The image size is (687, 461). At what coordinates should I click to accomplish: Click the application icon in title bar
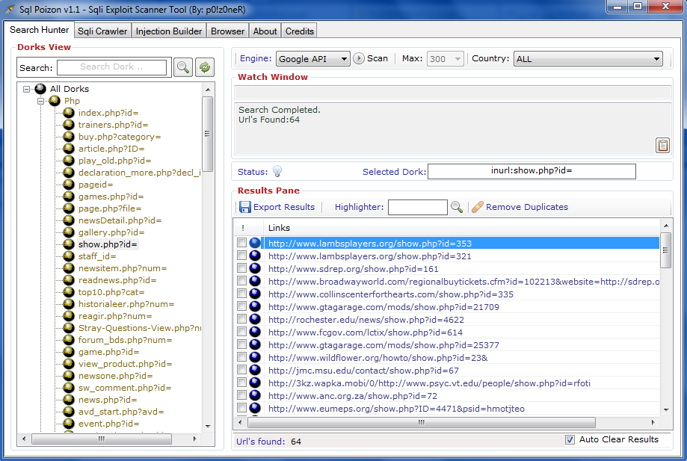[9, 9]
